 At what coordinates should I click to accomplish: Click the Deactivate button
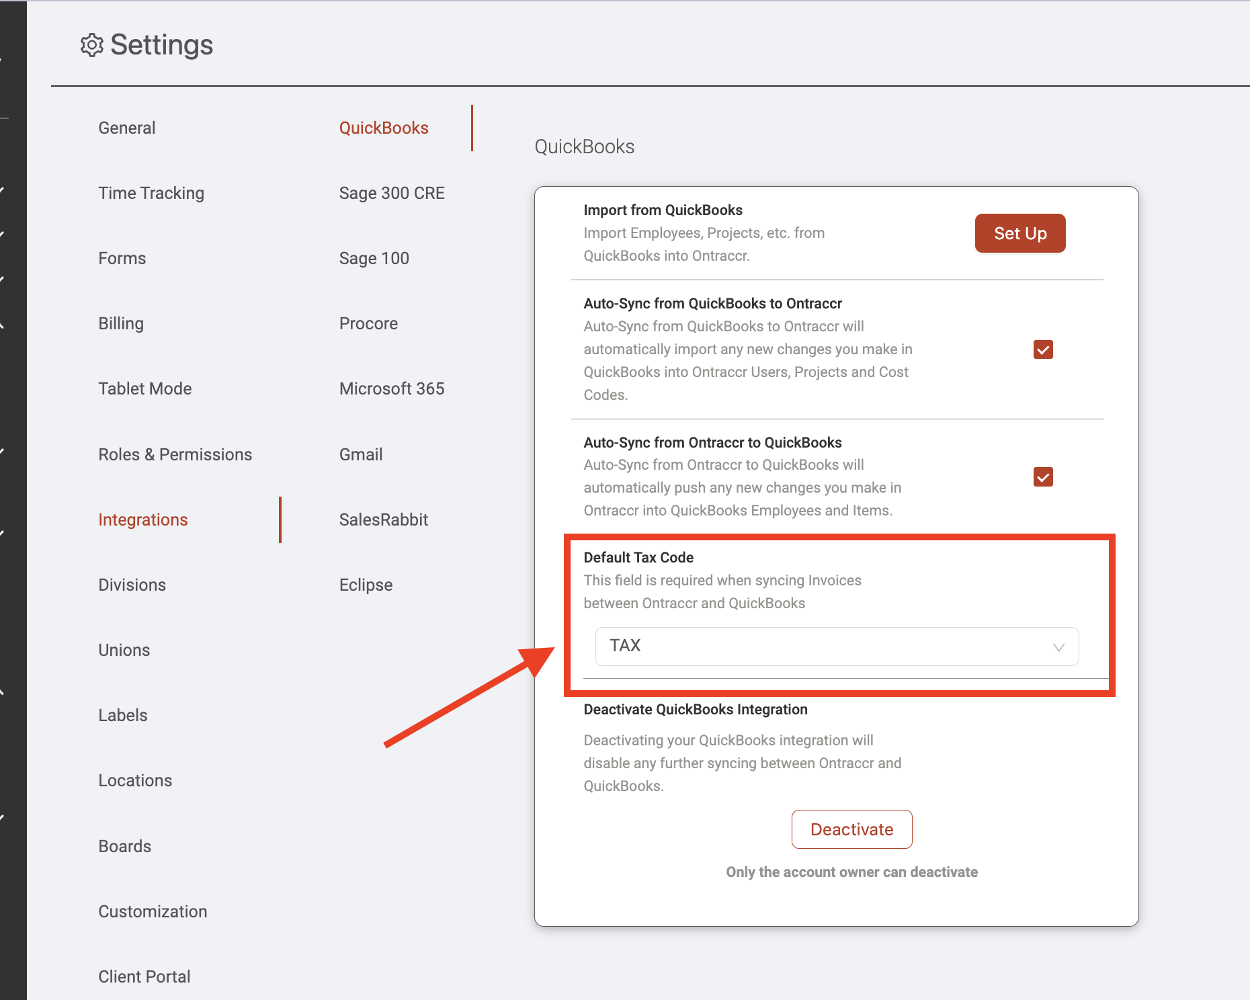[x=851, y=829]
